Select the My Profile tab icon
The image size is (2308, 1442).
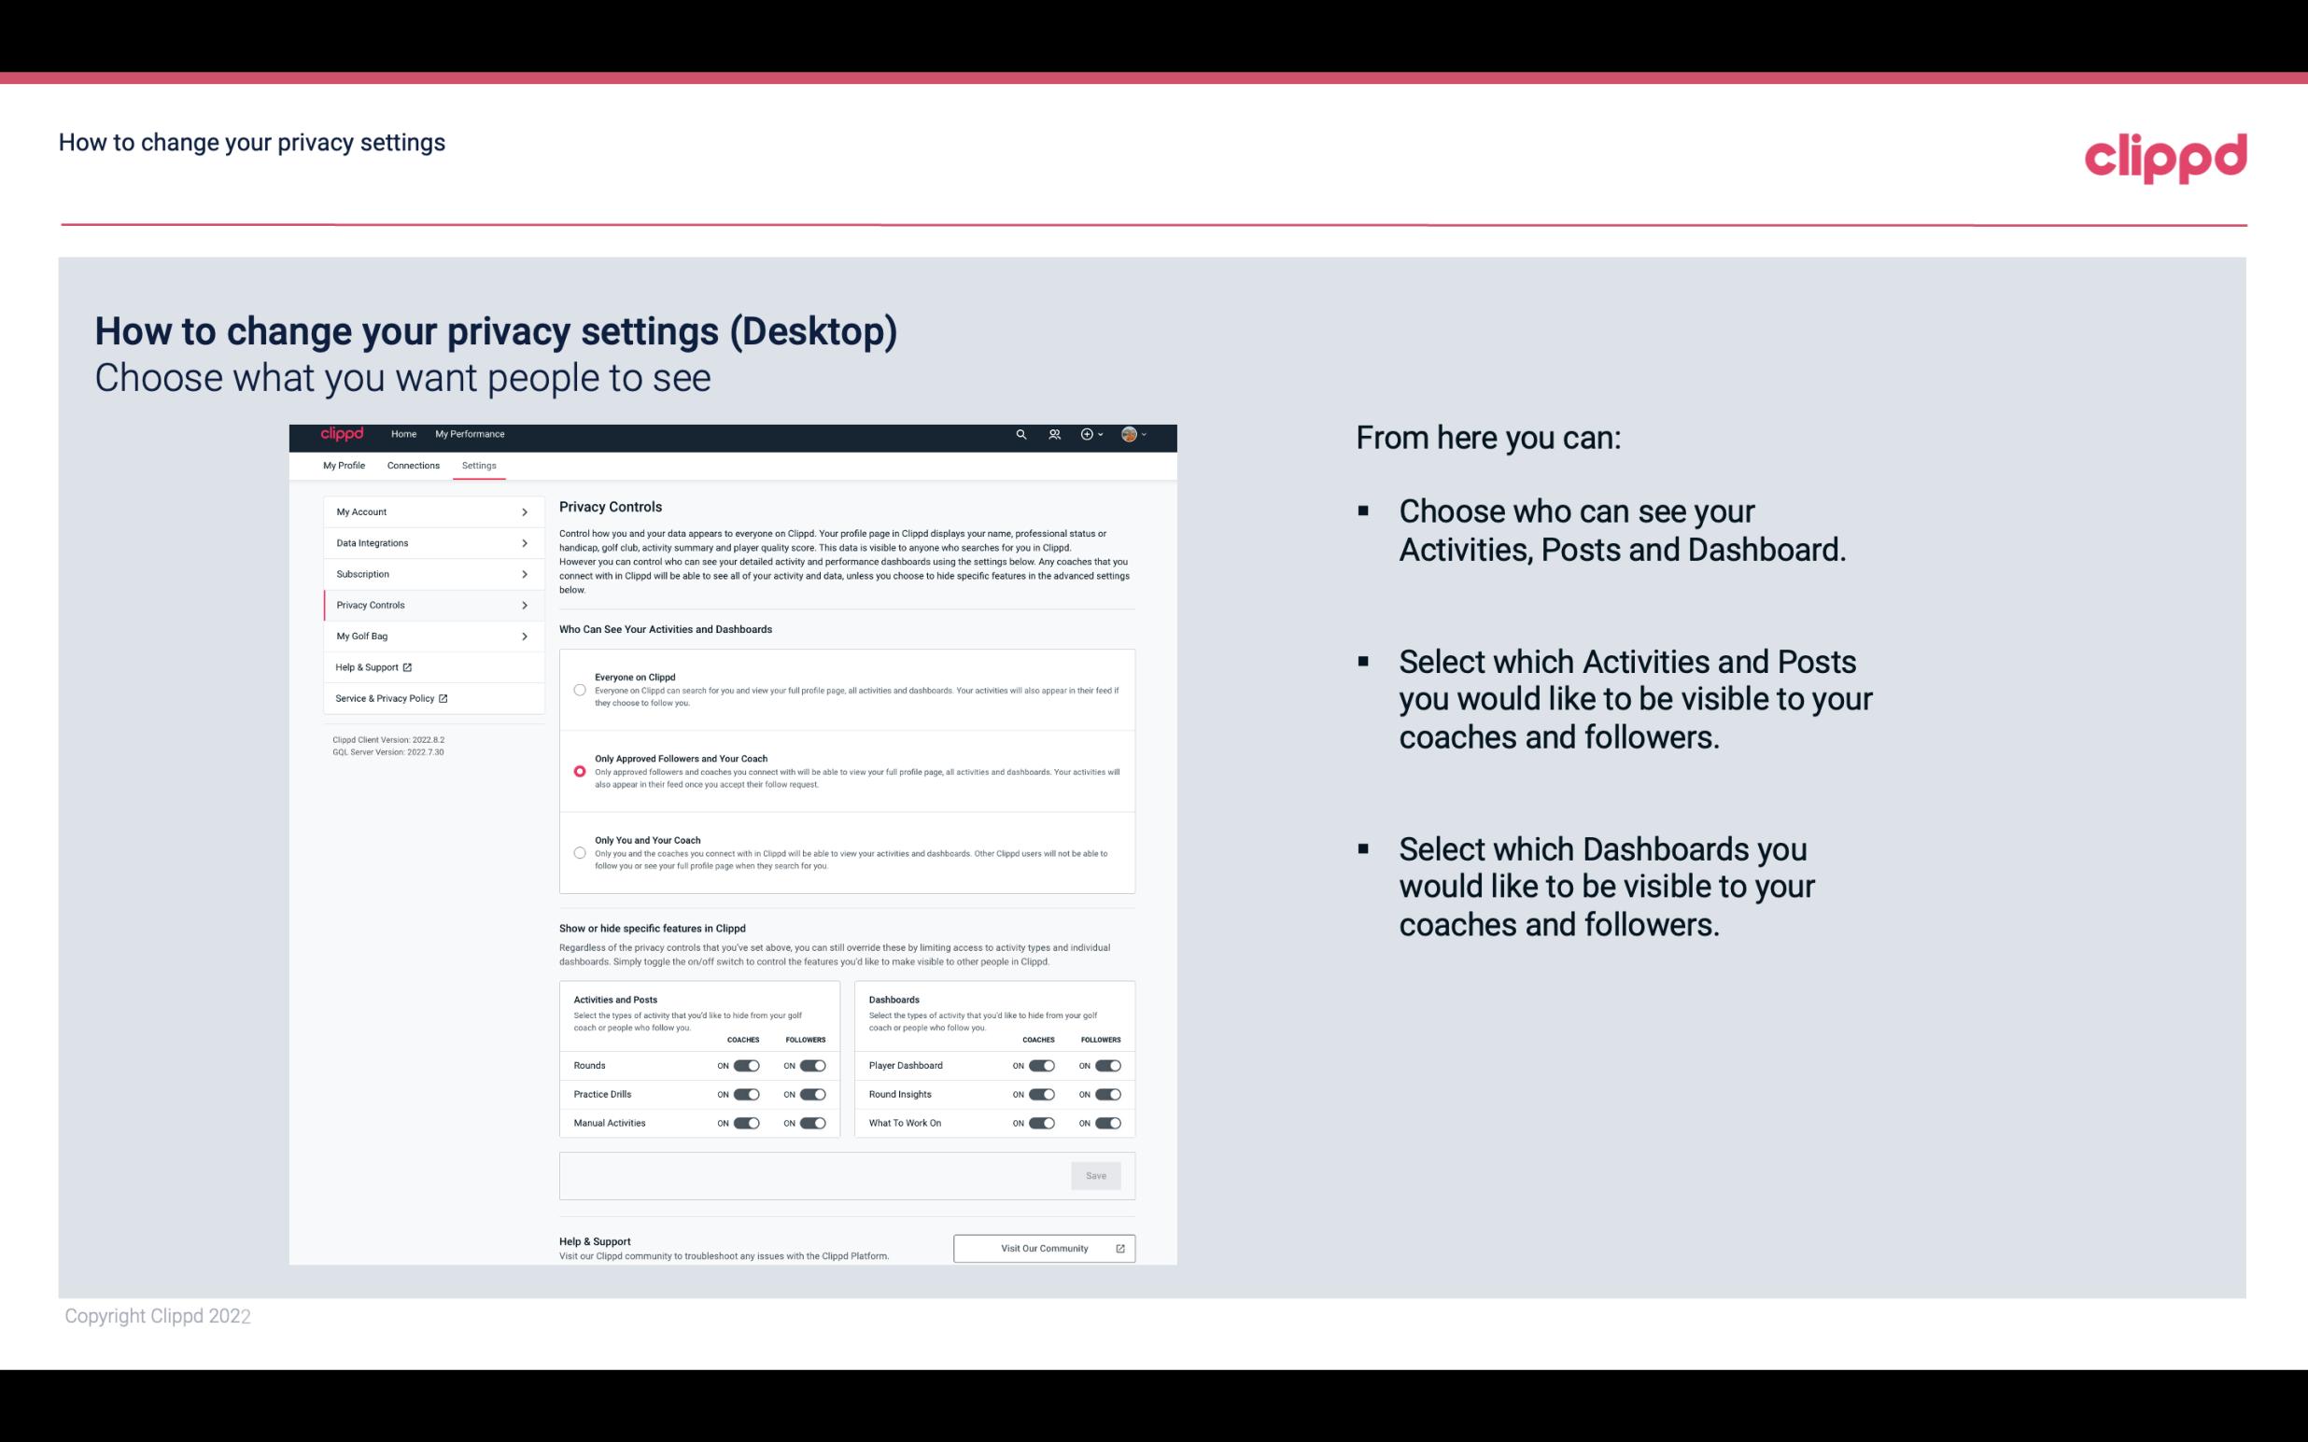click(x=344, y=465)
